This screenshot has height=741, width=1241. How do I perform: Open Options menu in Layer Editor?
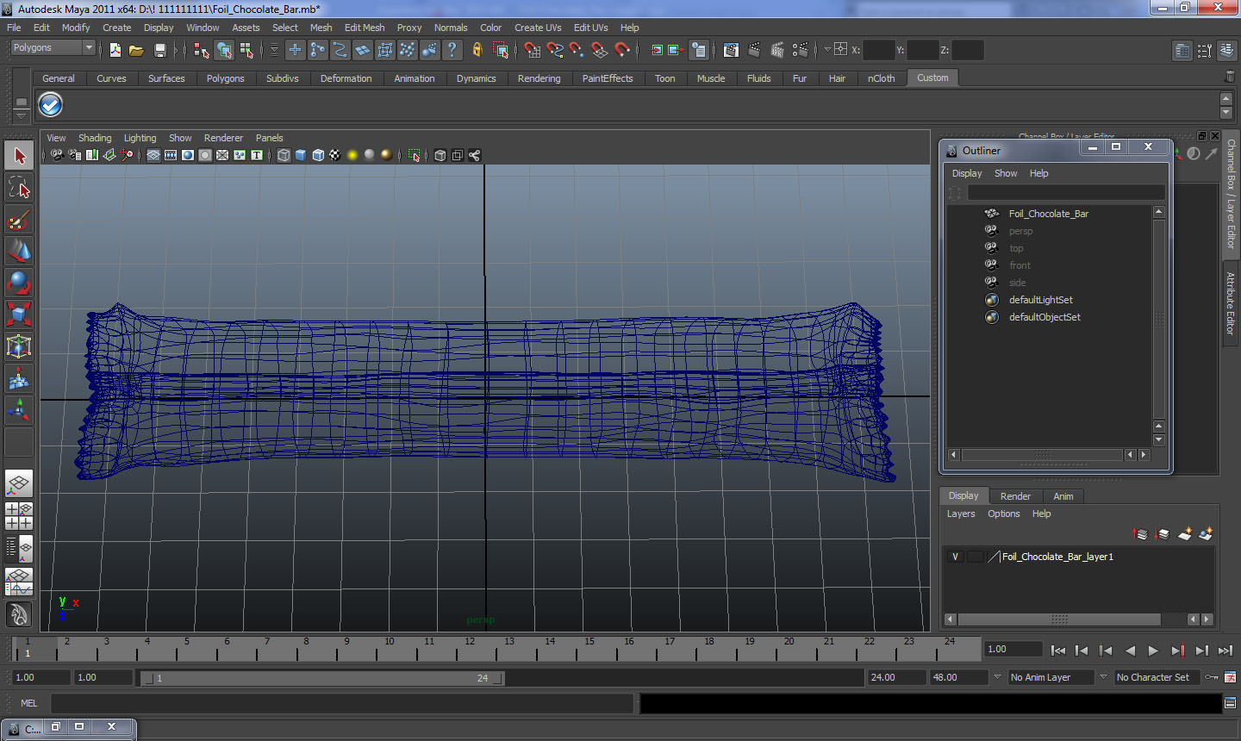click(x=1003, y=514)
